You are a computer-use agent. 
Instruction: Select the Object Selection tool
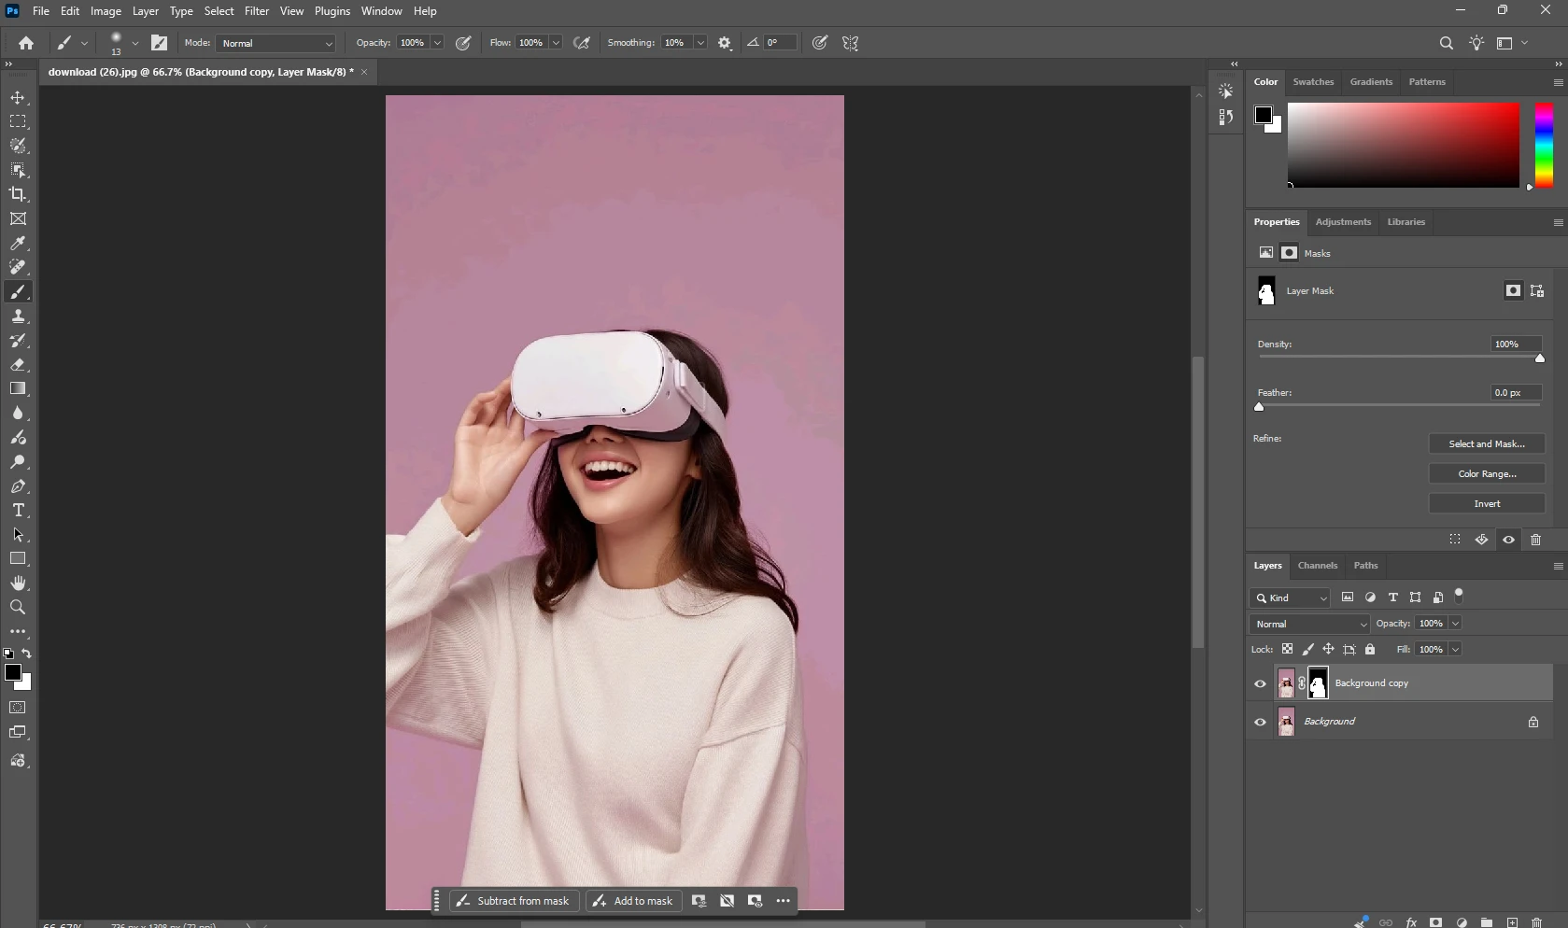point(18,170)
